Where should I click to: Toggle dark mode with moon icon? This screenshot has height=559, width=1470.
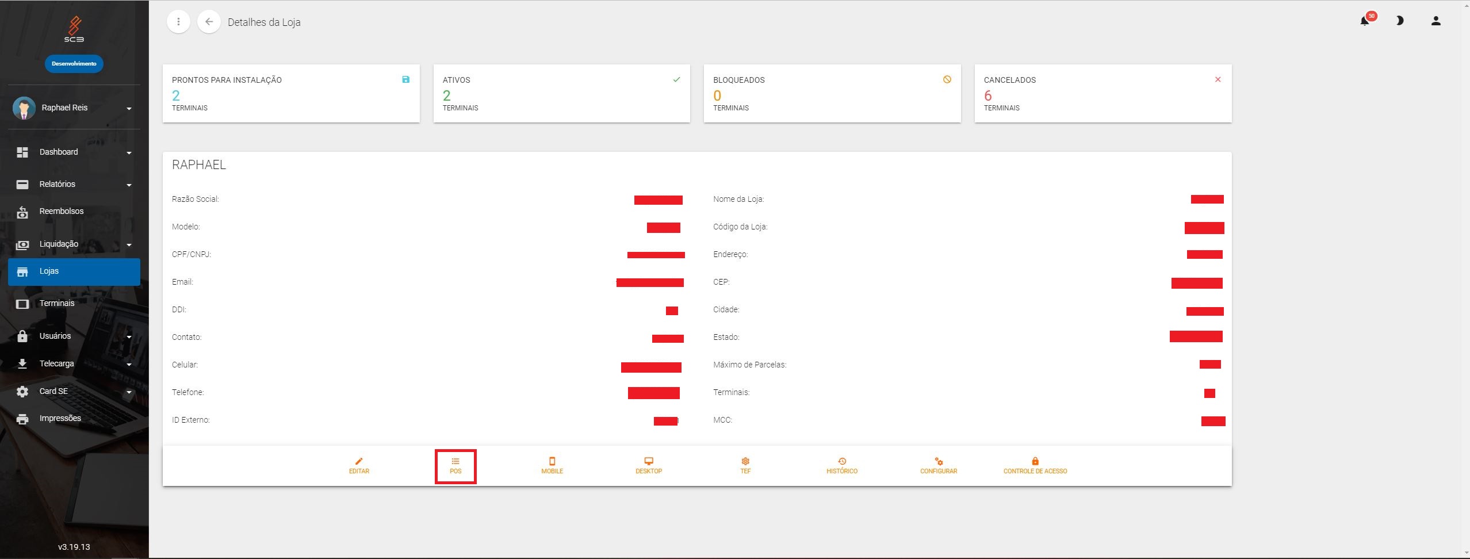click(x=1400, y=21)
